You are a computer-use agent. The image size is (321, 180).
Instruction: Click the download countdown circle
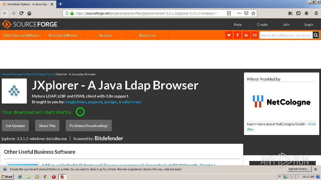pos(80,112)
